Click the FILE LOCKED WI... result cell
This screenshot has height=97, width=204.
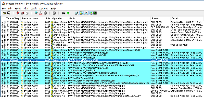(160, 27)
